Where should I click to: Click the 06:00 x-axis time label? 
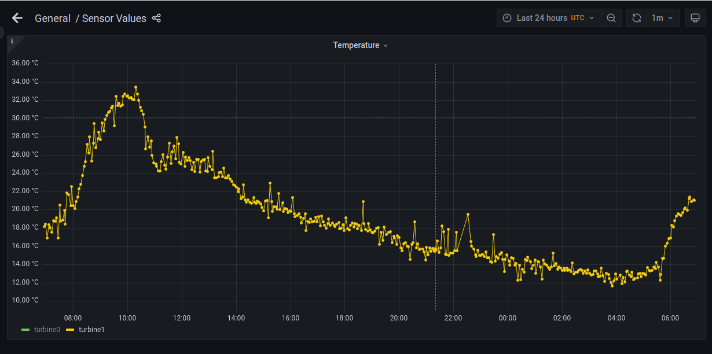670,318
